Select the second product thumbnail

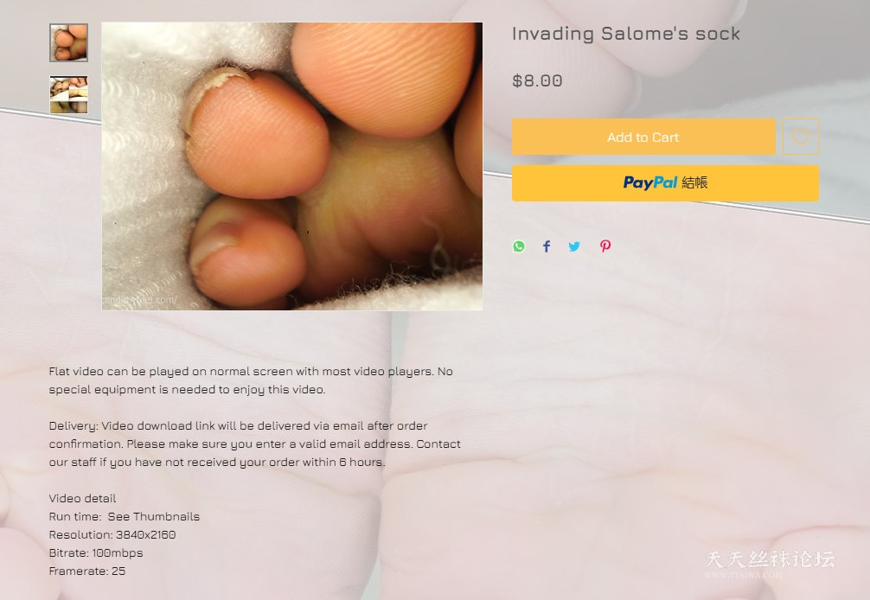(69, 95)
